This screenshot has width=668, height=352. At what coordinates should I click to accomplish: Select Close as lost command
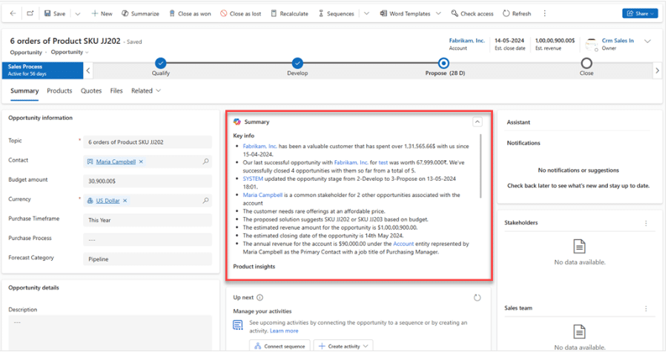pos(241,13)
